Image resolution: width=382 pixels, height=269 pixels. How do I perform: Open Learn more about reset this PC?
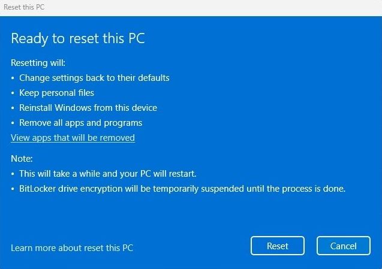click(72, 248)
